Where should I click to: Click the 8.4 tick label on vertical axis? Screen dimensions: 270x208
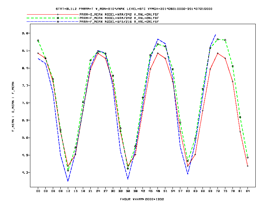(25, 68)
